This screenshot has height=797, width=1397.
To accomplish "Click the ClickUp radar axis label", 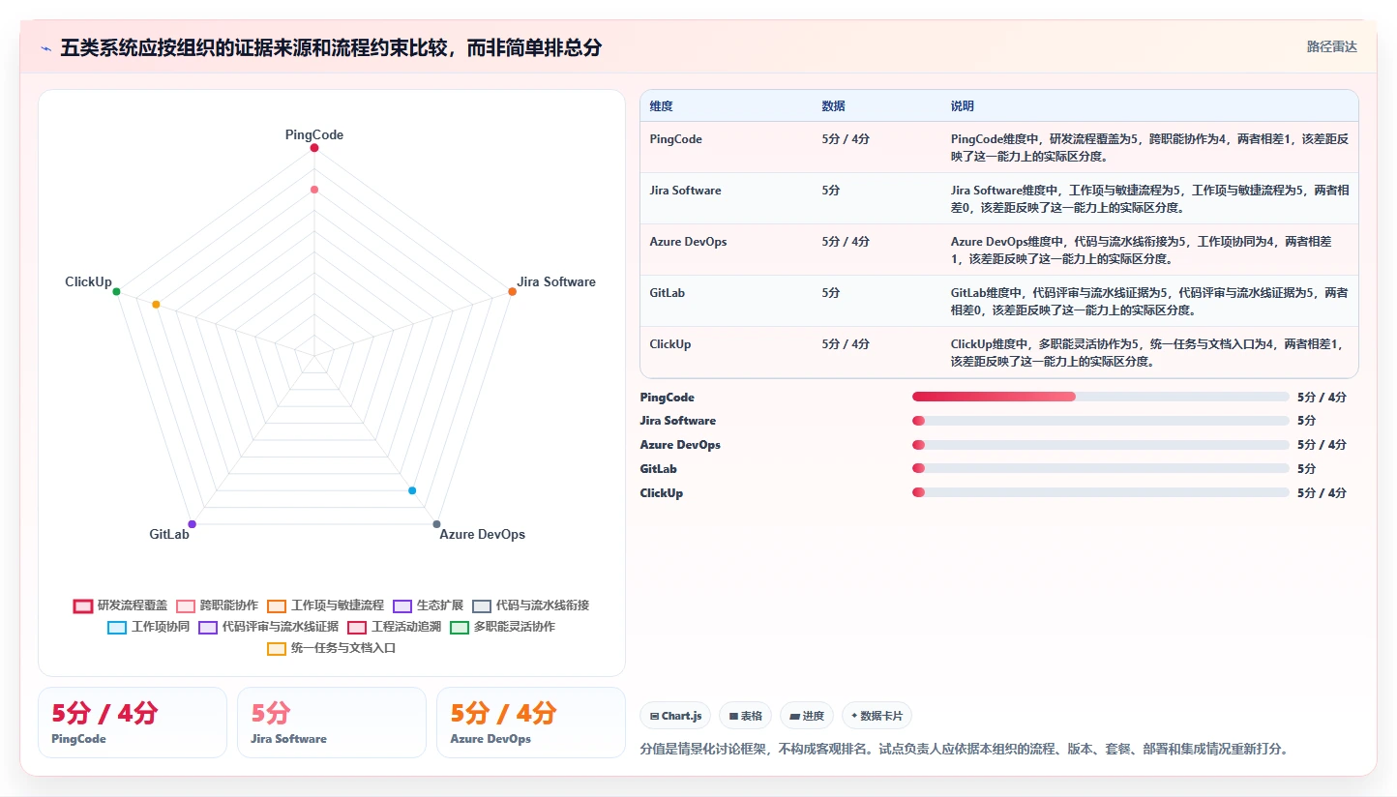I will (x=89, y=281).
